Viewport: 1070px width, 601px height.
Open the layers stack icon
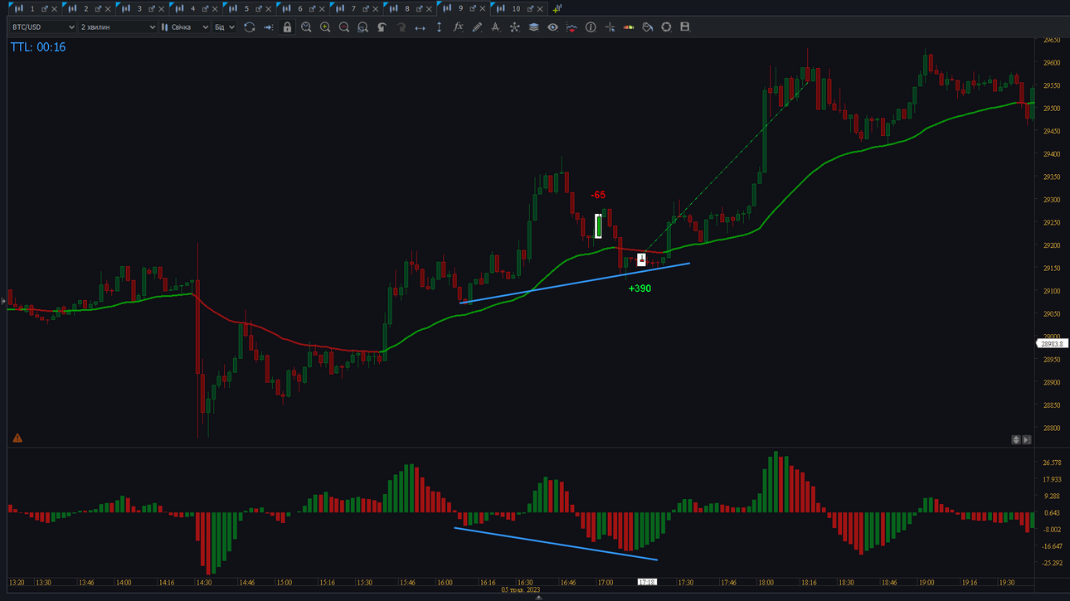533,27
